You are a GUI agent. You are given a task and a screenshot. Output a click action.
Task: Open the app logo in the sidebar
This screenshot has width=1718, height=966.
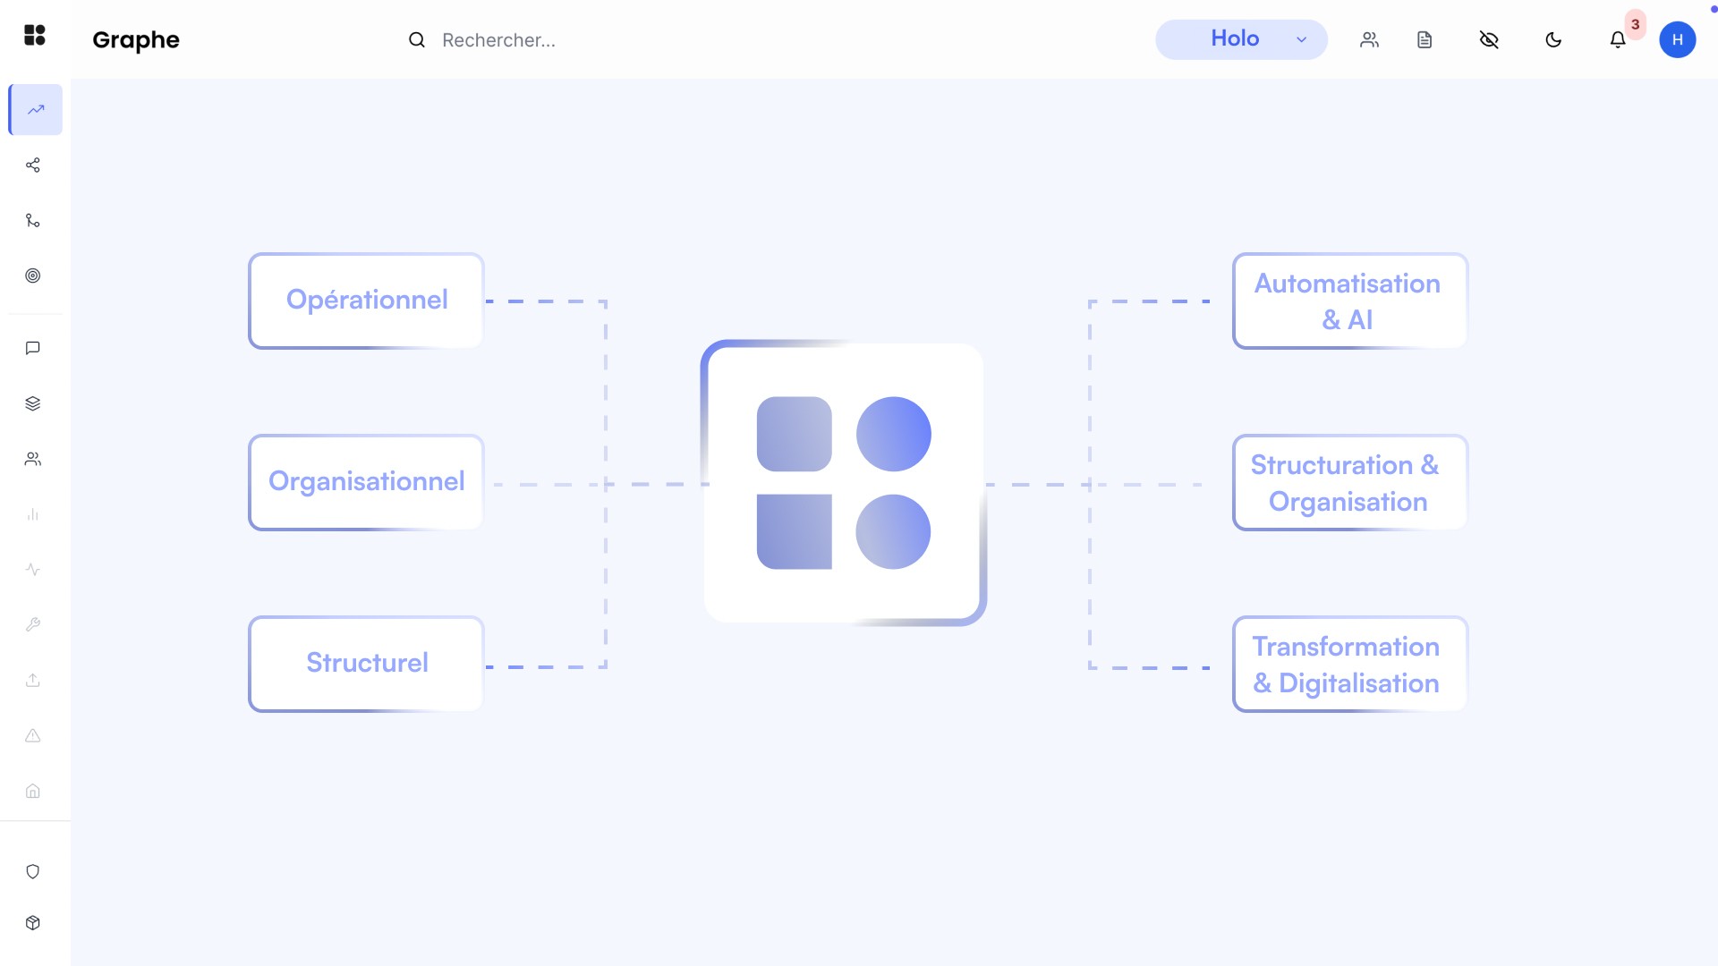(34, 35)
